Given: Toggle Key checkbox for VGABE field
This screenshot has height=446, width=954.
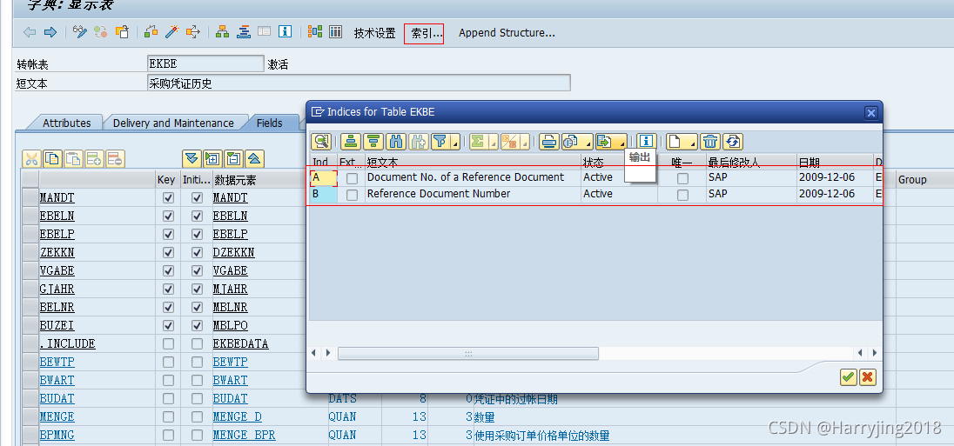Looking at the screenshot, I should coord(169,271).
